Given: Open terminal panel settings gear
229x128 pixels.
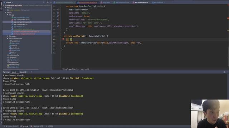Looking at the screenshot, I should click(x=224, y=72).
